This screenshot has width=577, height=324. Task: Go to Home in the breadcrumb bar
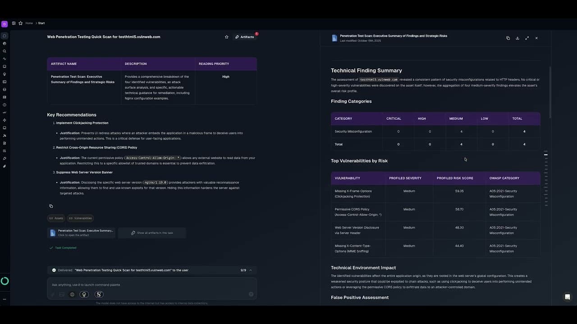coord(29,23)
